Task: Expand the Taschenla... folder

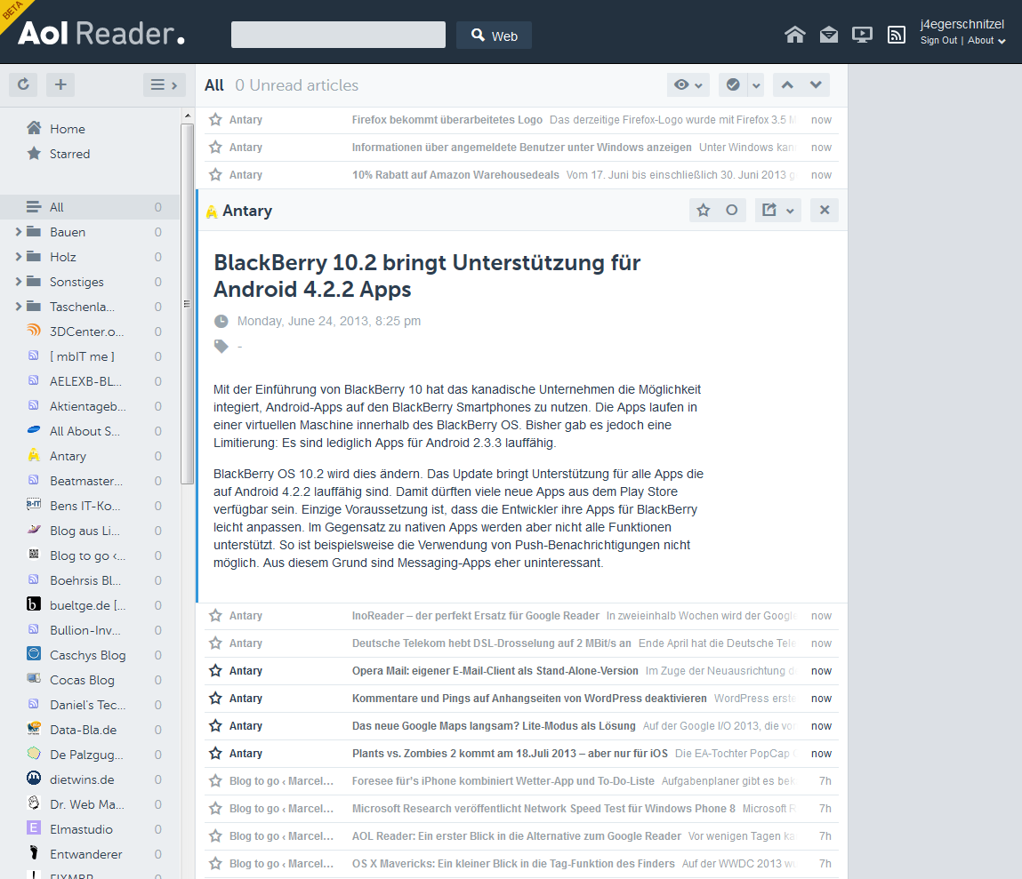Action: click(19, 306)
